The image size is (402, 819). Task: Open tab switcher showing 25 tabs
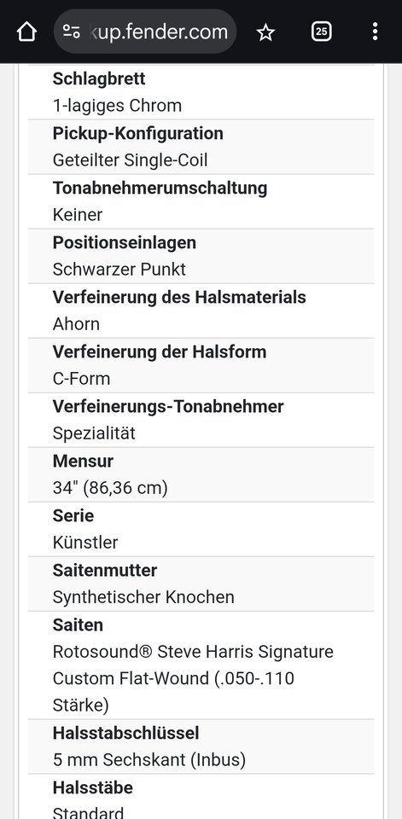click(x=322, y=32)
